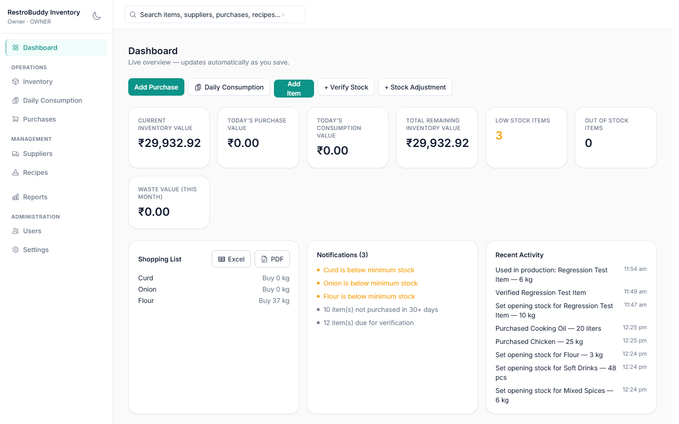
Task: Select the Total Remaining Inventory Value card
Action: point(437,138)
